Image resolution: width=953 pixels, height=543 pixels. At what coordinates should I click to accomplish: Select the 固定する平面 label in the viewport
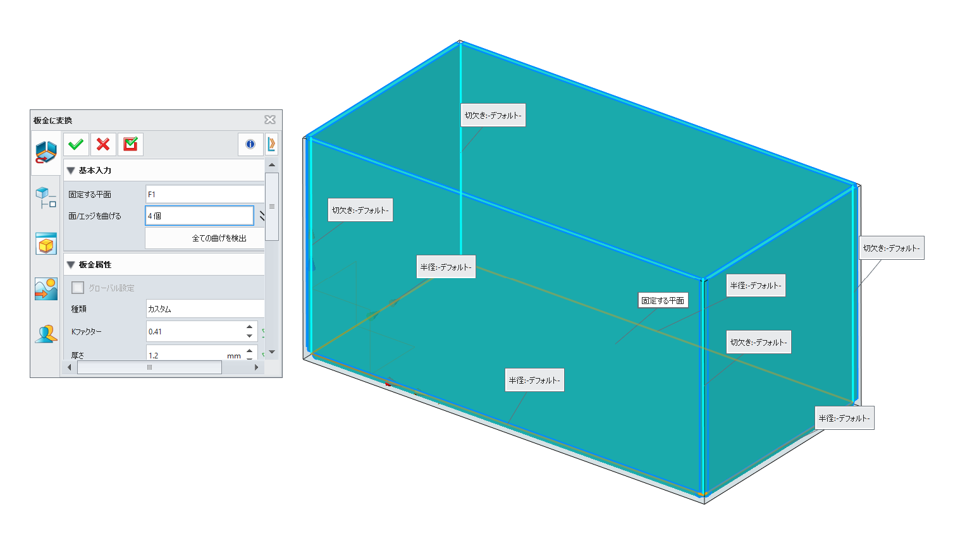pos(662,301)
